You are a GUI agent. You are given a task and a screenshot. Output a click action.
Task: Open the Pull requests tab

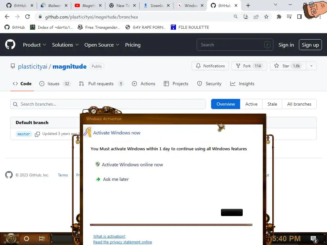(x=102, y=84)
